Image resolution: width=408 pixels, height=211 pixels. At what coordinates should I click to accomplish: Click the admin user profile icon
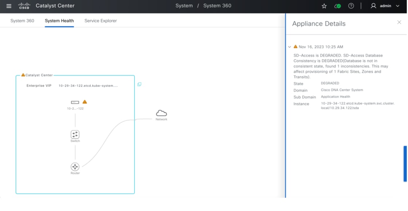[373, 6]
